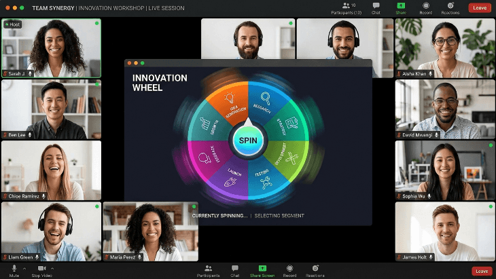
Task: Select Chloe Ramirez's video tile
Action: 51,170
